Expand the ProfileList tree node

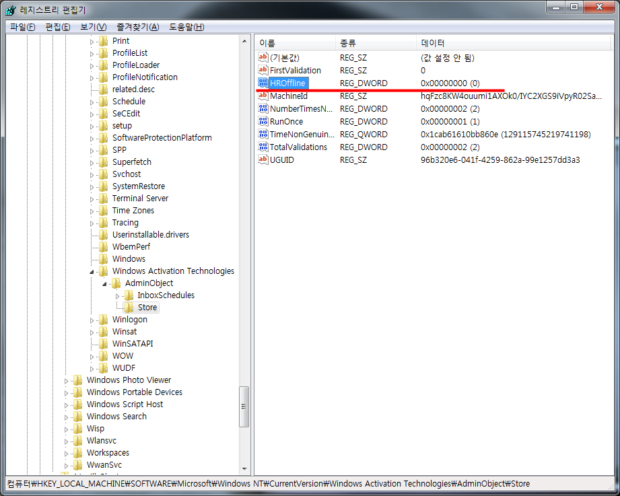(92, 54)
